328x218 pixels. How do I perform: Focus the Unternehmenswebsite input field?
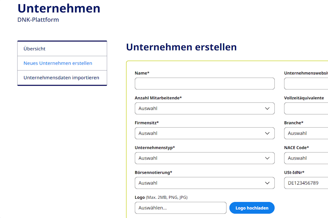(306, 84)
